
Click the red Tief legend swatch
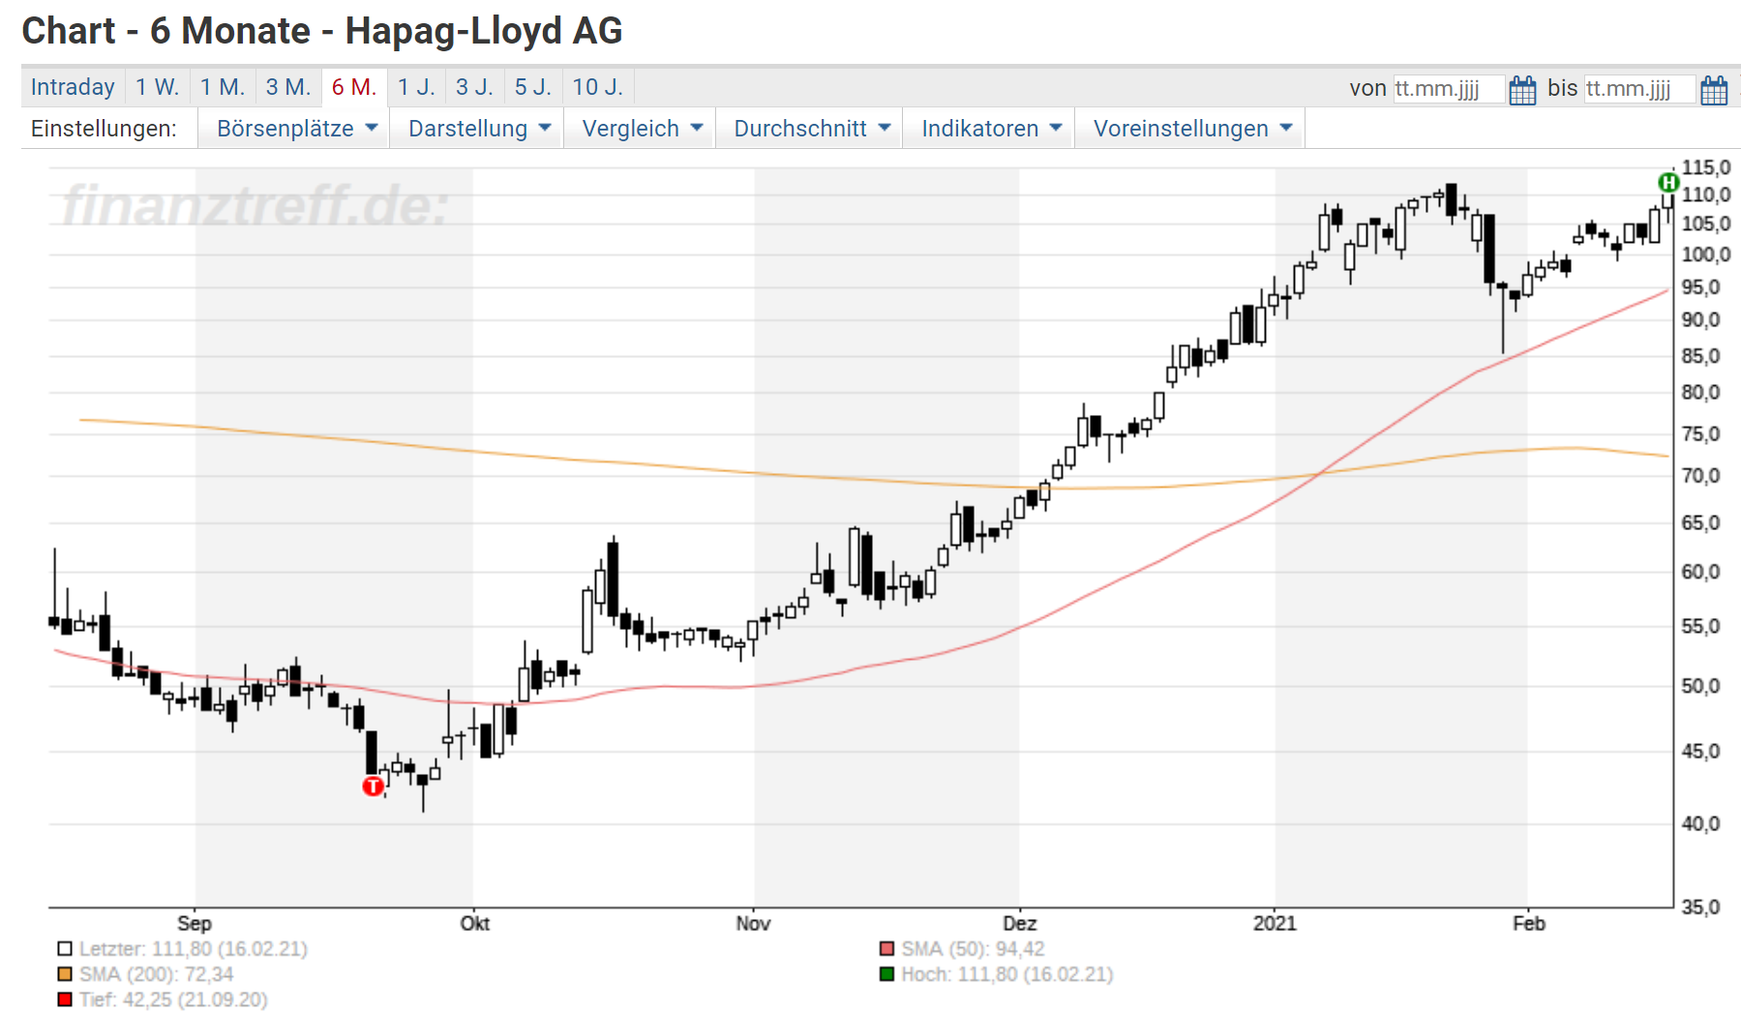click(x=65, y=999)
